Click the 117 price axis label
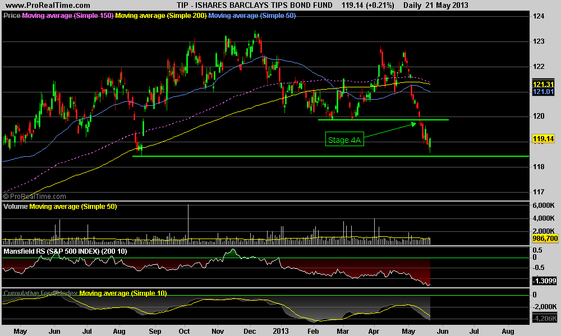The image size is (561, 336). tap(539, 192)
